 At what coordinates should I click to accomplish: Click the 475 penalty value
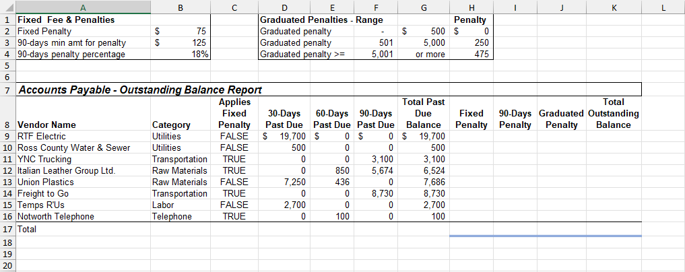point(471,54)
